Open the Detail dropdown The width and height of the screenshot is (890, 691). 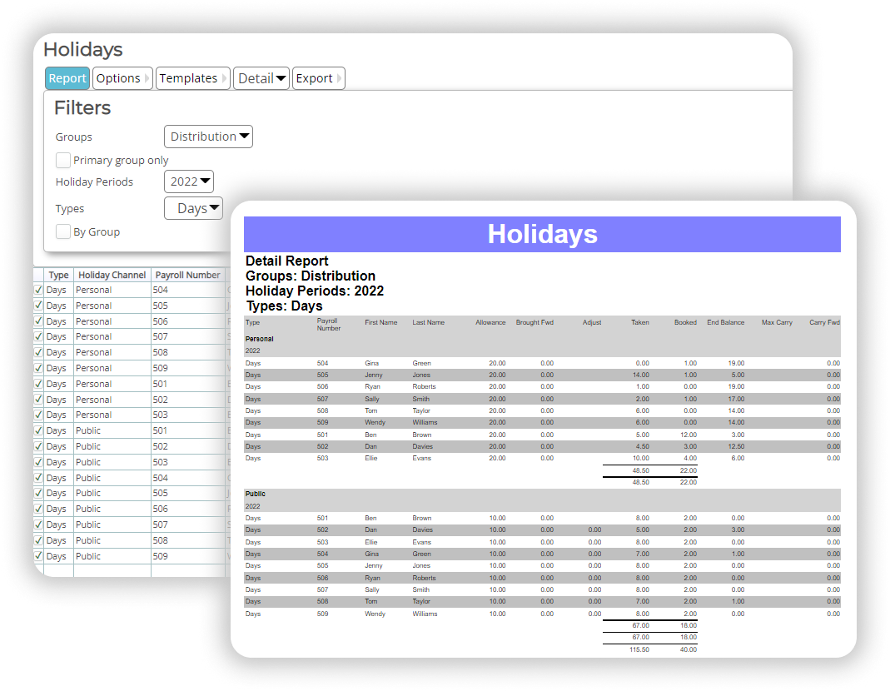point(261,77)
